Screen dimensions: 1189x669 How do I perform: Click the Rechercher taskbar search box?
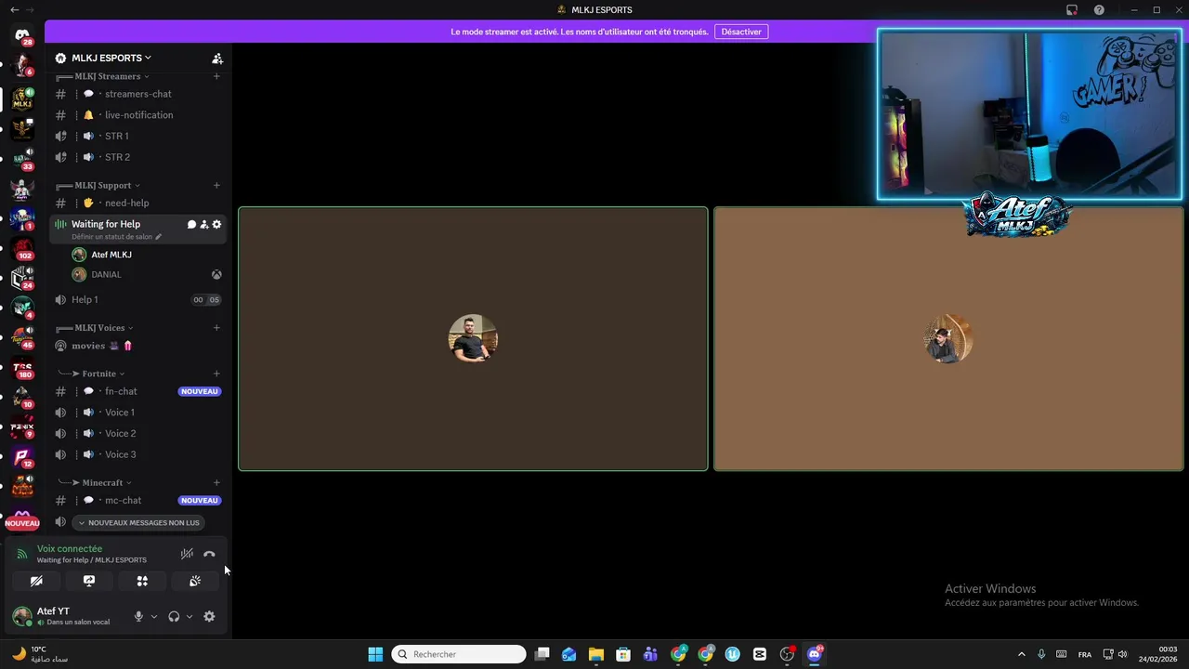459,654
